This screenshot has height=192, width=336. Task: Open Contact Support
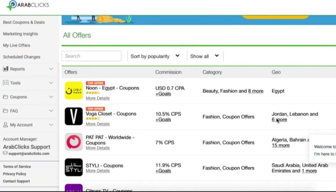(16, 181)
